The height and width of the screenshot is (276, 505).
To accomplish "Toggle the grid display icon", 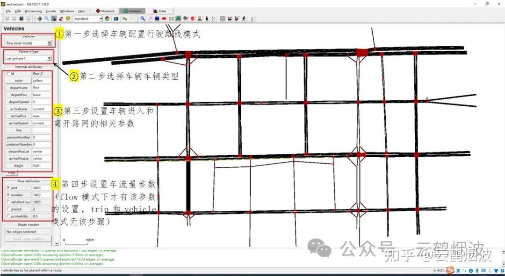I will coord(223,19).
